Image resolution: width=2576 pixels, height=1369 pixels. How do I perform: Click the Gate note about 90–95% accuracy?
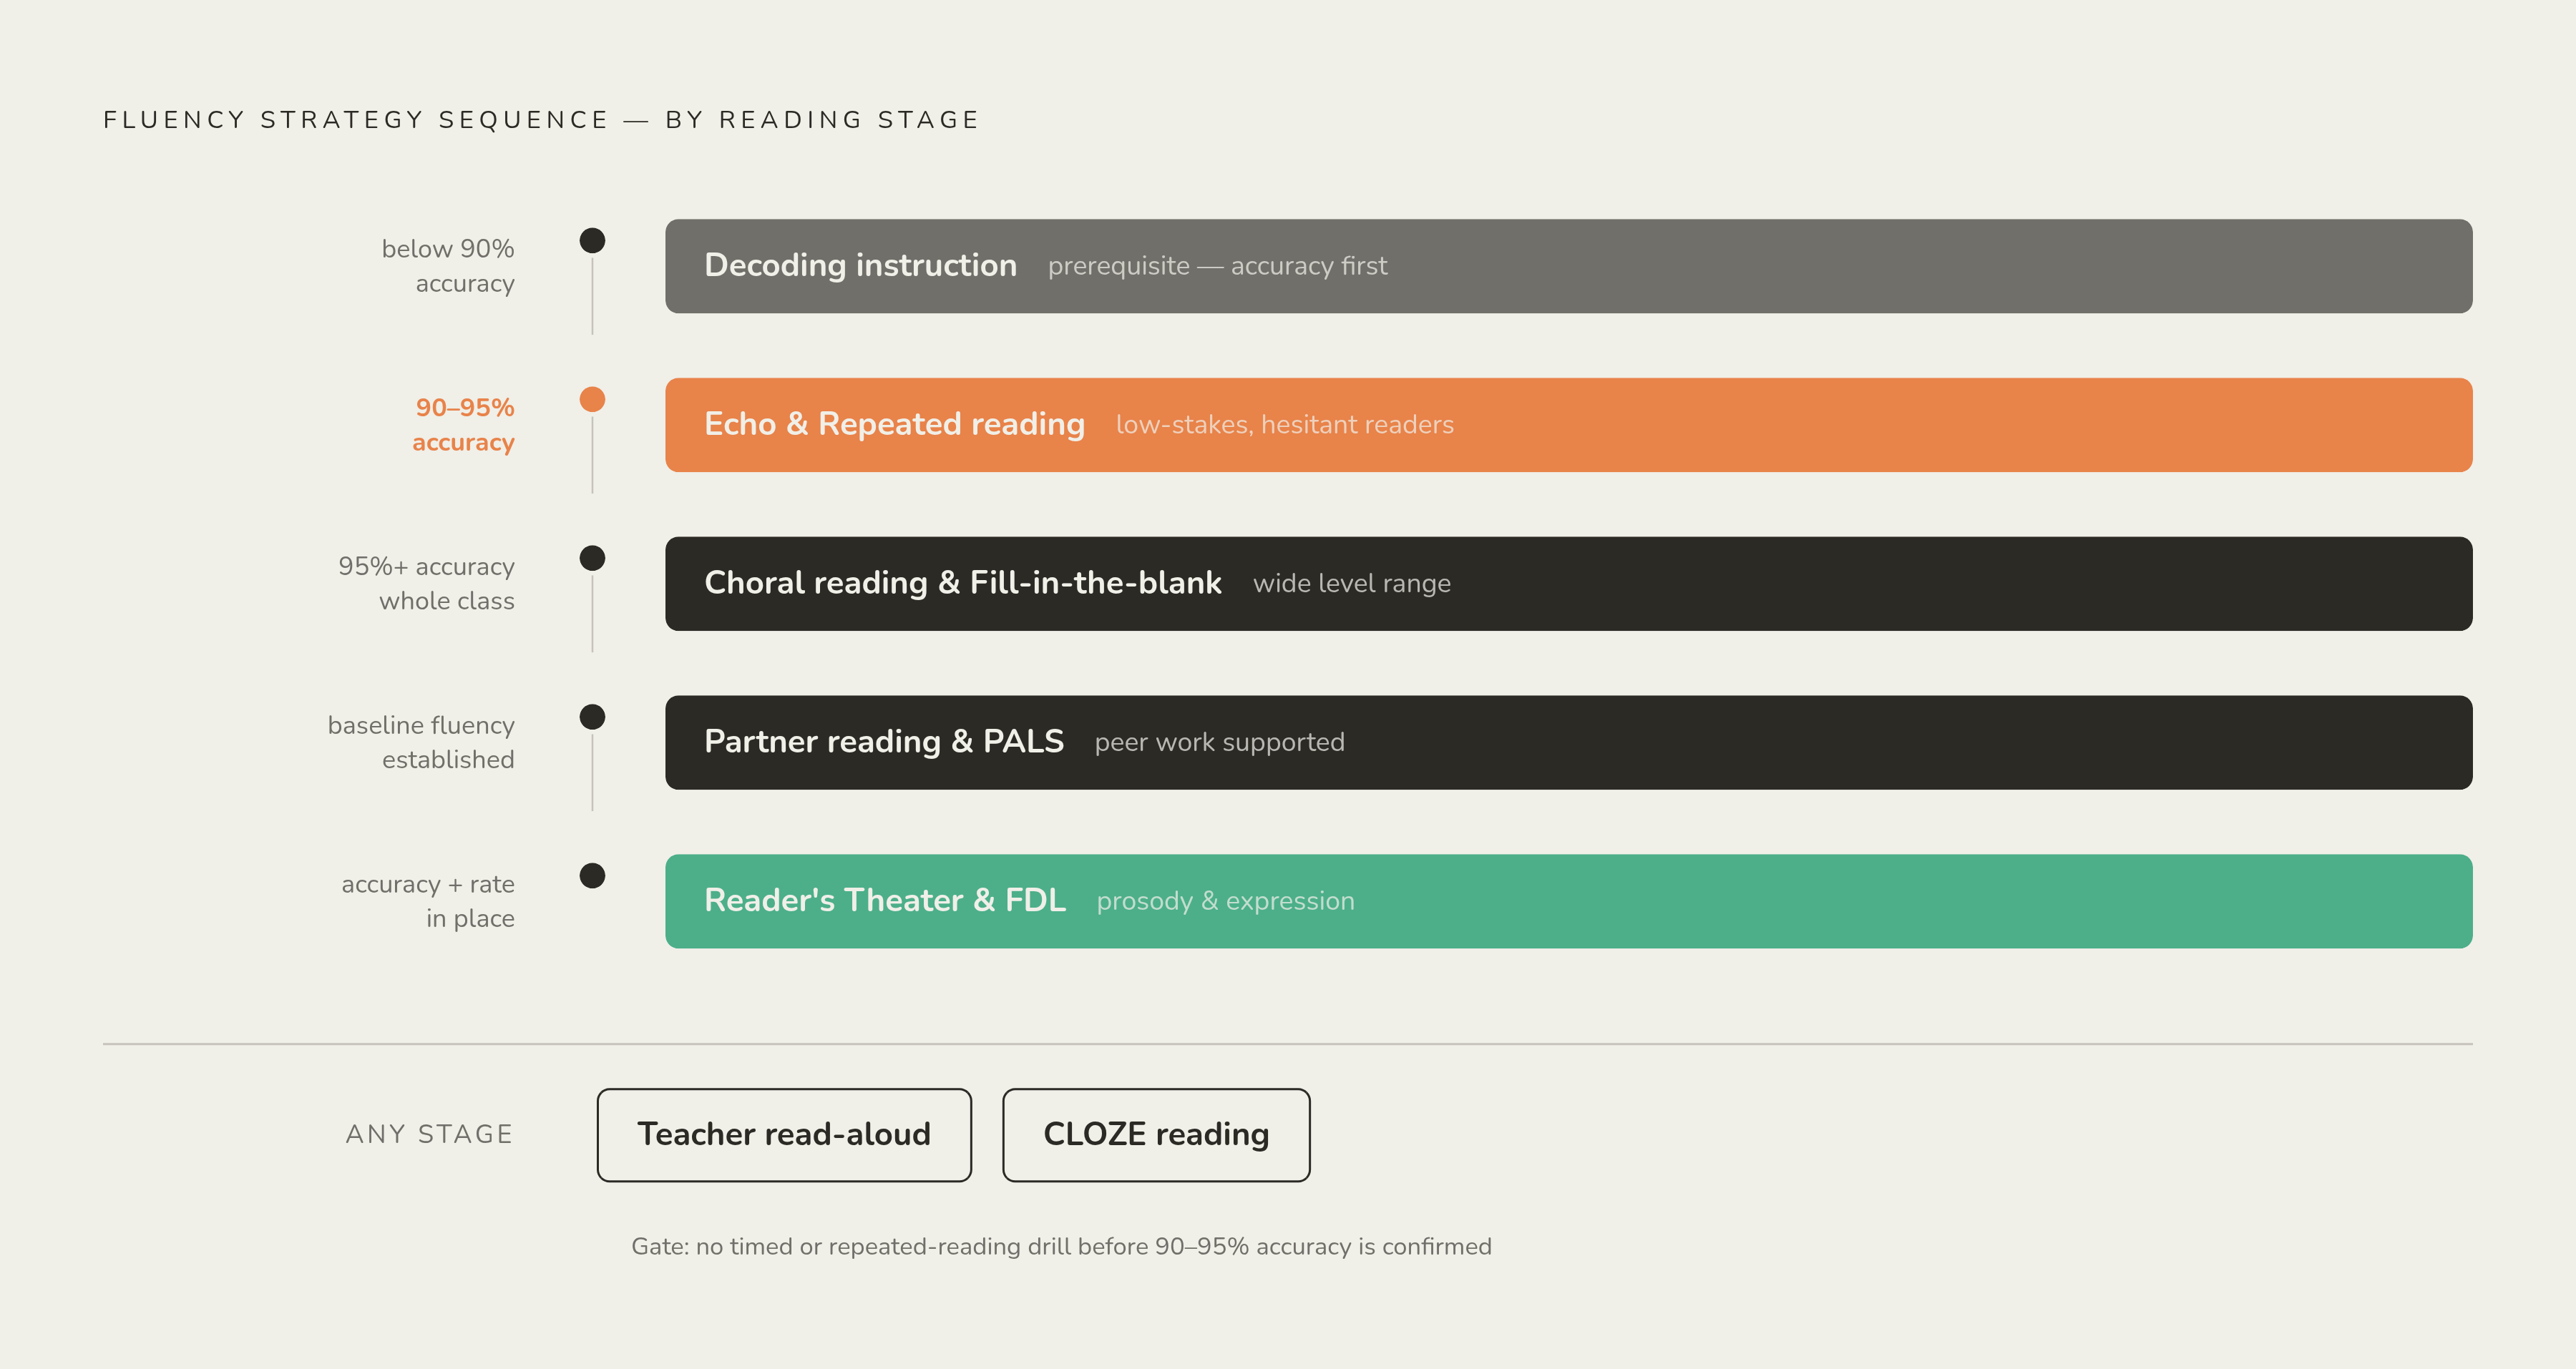[1061, 1247]
